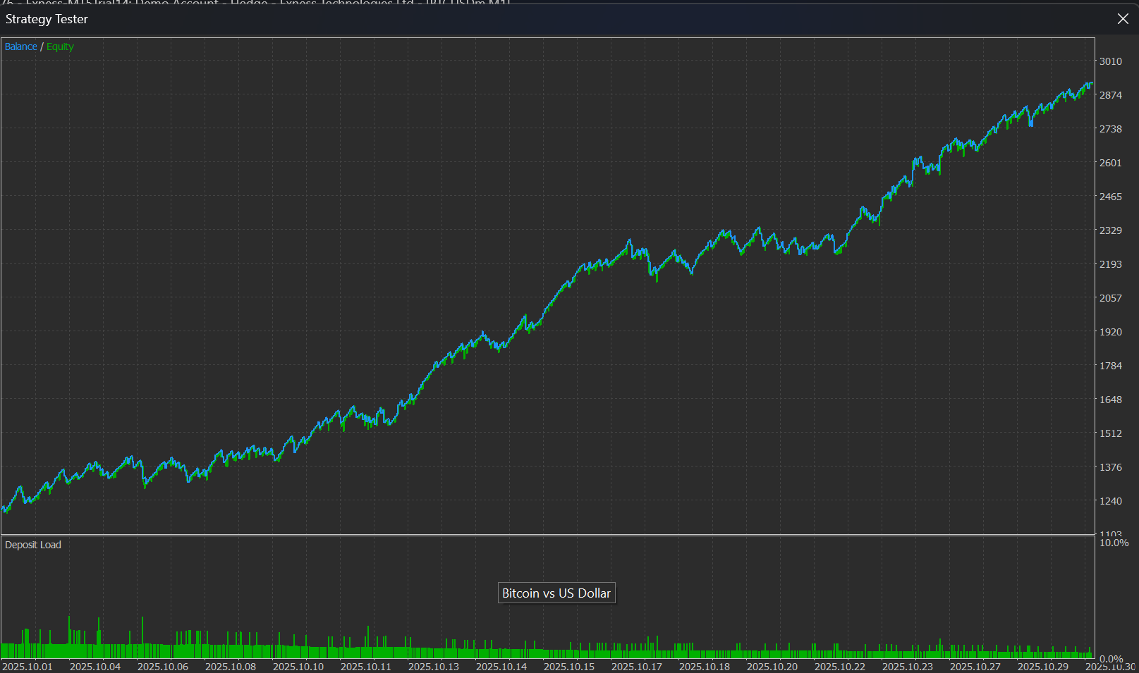Select the 1240 value on the balance axis
This screenshot has width=1139, height=673.
(x=1111, y=501)
